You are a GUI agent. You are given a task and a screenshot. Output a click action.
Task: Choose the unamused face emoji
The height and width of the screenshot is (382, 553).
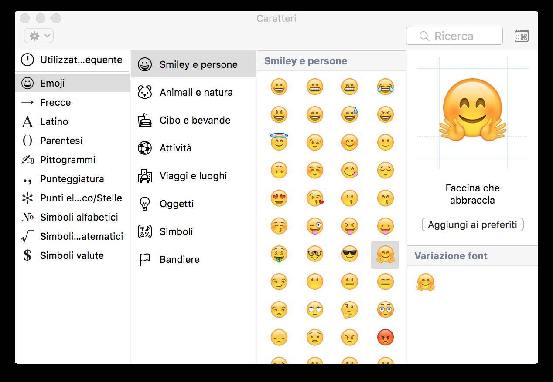coord(279,309)
